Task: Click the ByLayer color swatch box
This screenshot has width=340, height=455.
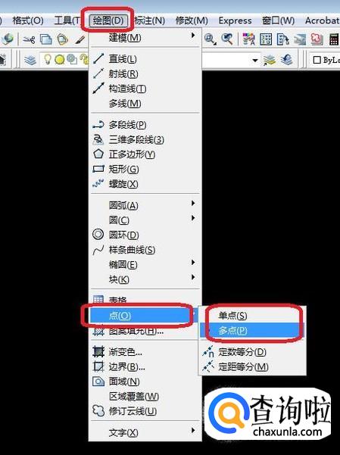Action: click(x=317, y=60)
